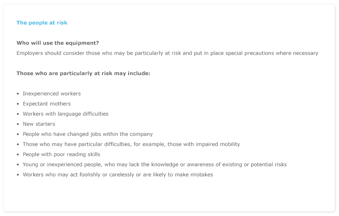
Task: Click the bullet dot beside "Expectant mothers"
Action: [18, 104]
